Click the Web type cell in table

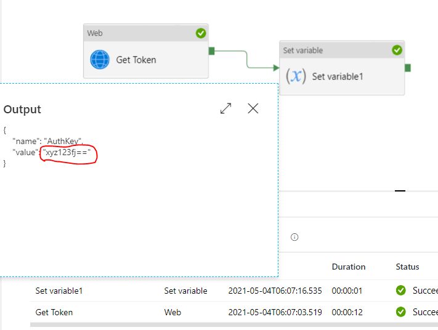[172, 312]
